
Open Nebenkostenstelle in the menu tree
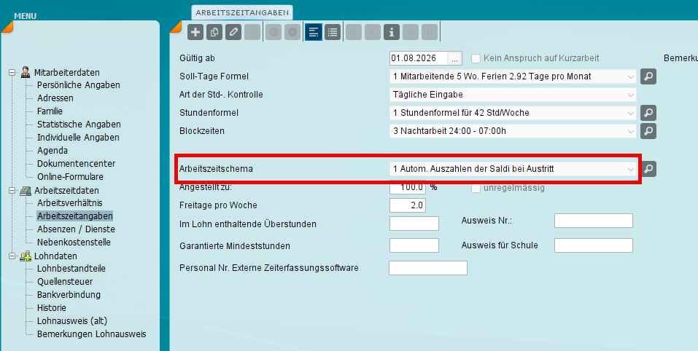point(74,242)
